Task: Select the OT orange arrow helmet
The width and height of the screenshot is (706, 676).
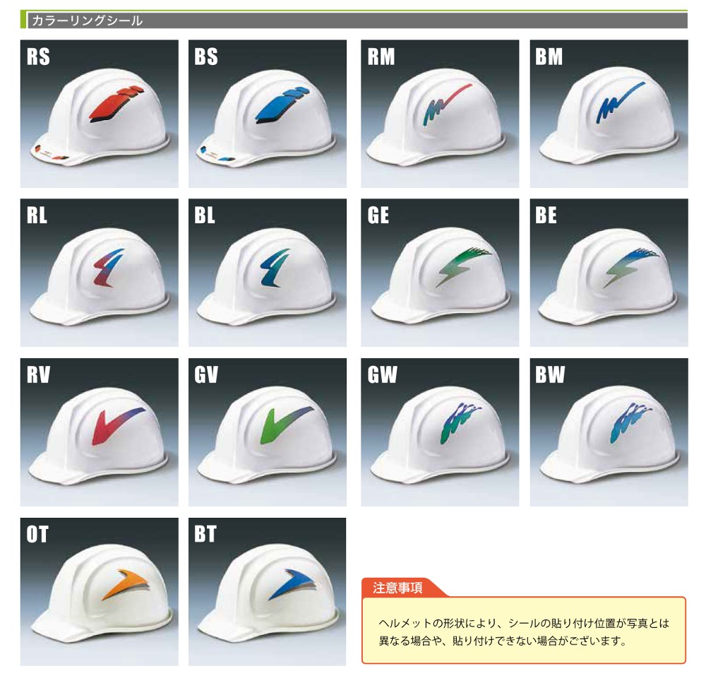Action: click(99, 591)
